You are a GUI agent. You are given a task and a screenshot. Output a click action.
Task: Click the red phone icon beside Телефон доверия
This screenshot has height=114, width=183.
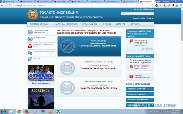[x=132, y=66]
